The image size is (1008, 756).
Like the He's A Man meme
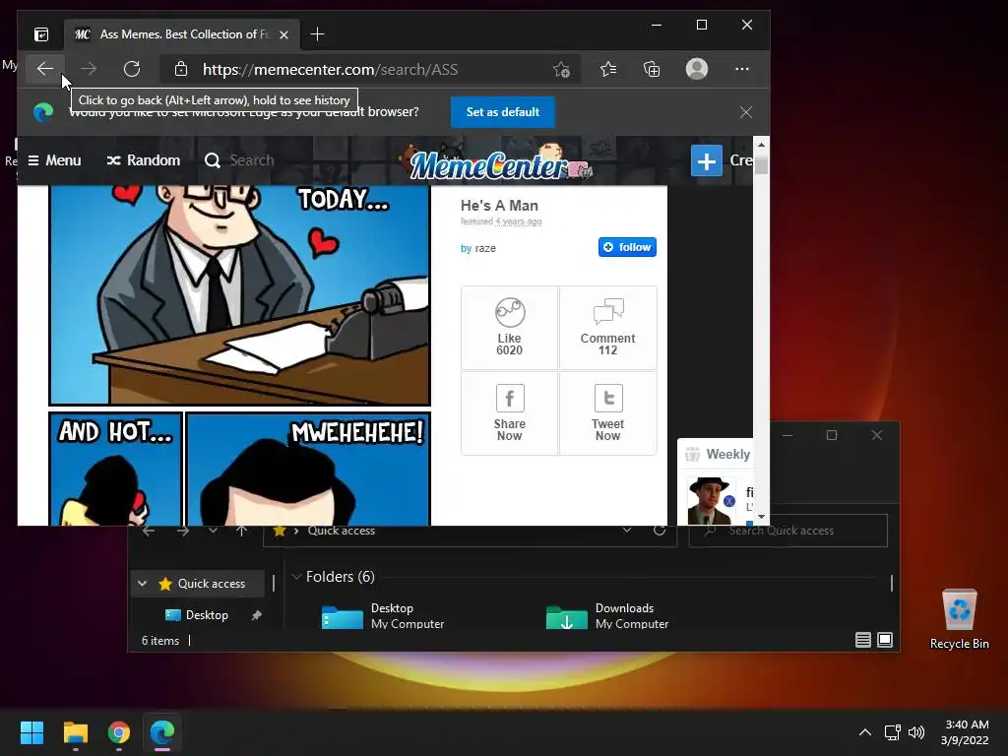coord(509,328)
